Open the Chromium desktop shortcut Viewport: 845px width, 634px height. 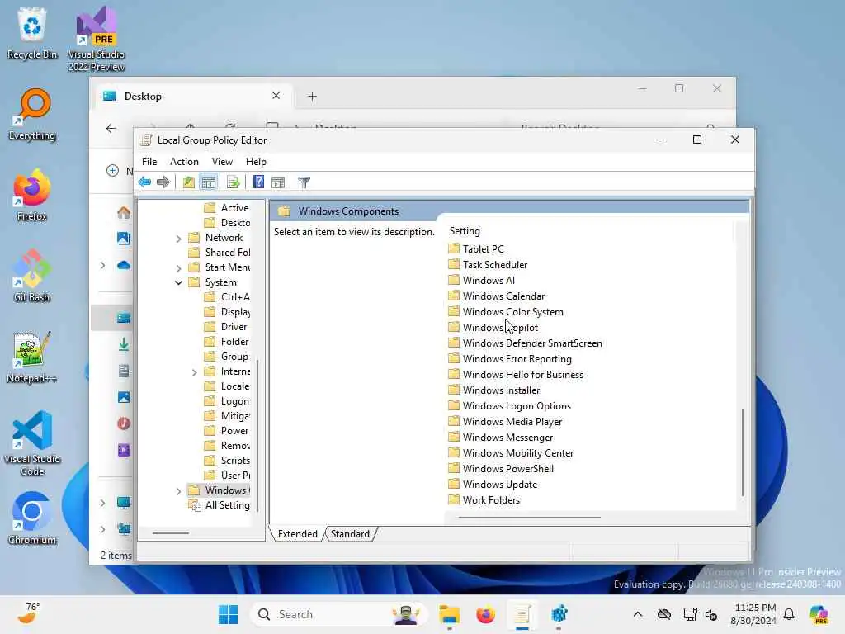click(x=32, y=518)
